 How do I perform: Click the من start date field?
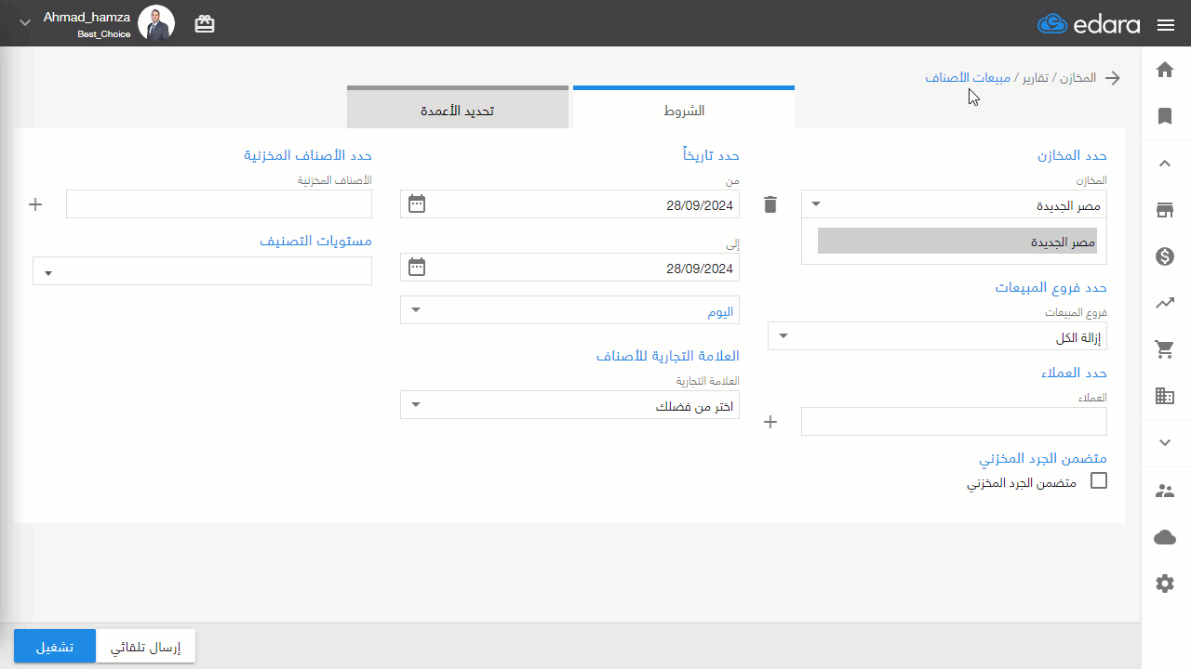pyautogui.click(x=569, y=204)
